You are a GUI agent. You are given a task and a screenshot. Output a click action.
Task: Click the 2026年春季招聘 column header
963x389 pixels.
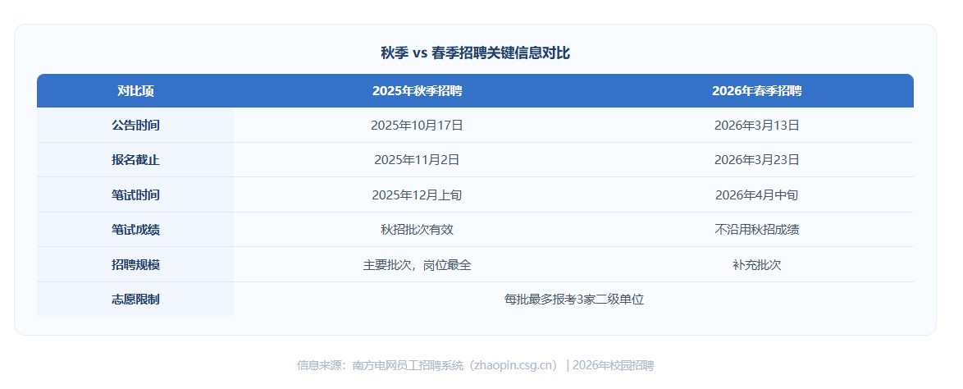[756, 91]
